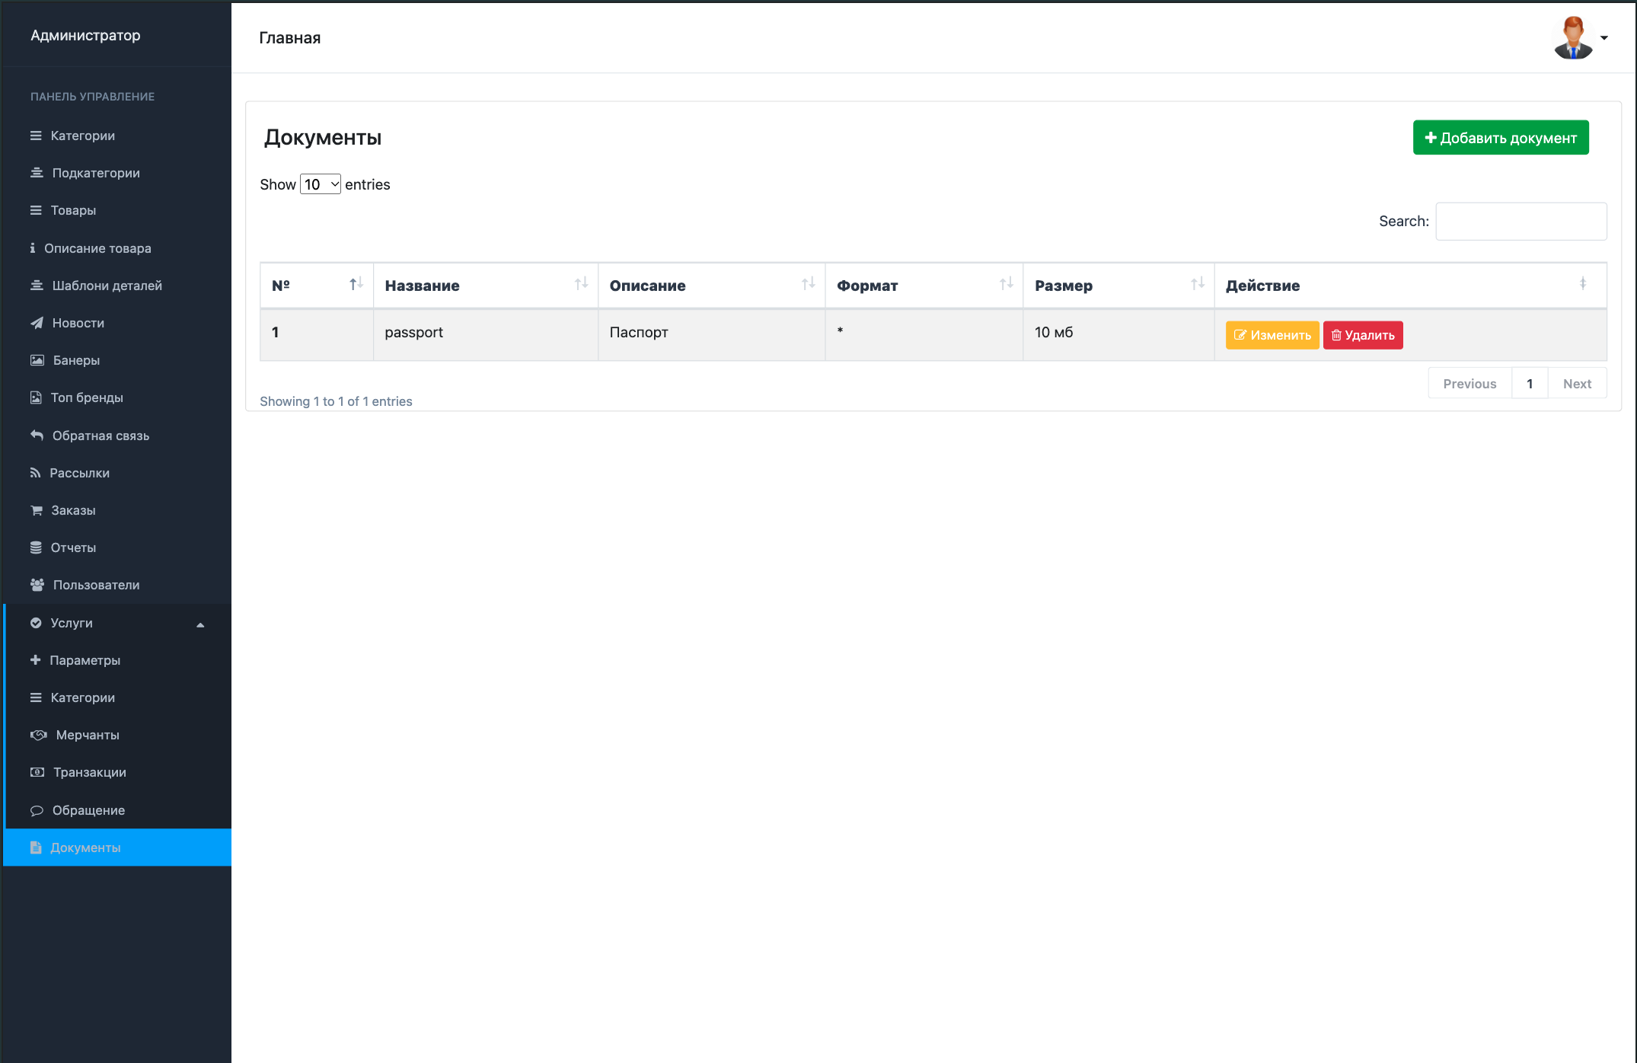Click the paper plane icon beside Новости
The width and height of the screenshot is (1637, 1063).
(37, 323)
